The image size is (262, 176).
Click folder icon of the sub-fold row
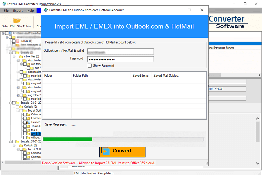28,64
